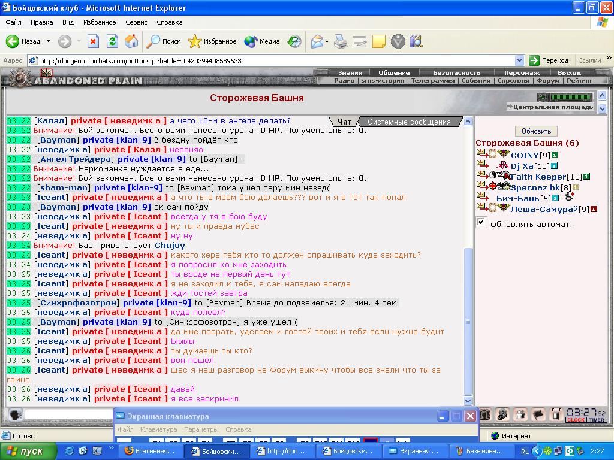This screenshot has width=614, height=460.
Task: Expand the address bar dropdown arrow
Action: (x=520, y=60)
